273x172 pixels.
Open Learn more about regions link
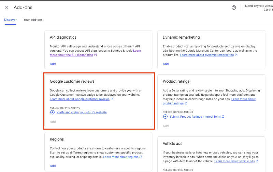point(121,157)
